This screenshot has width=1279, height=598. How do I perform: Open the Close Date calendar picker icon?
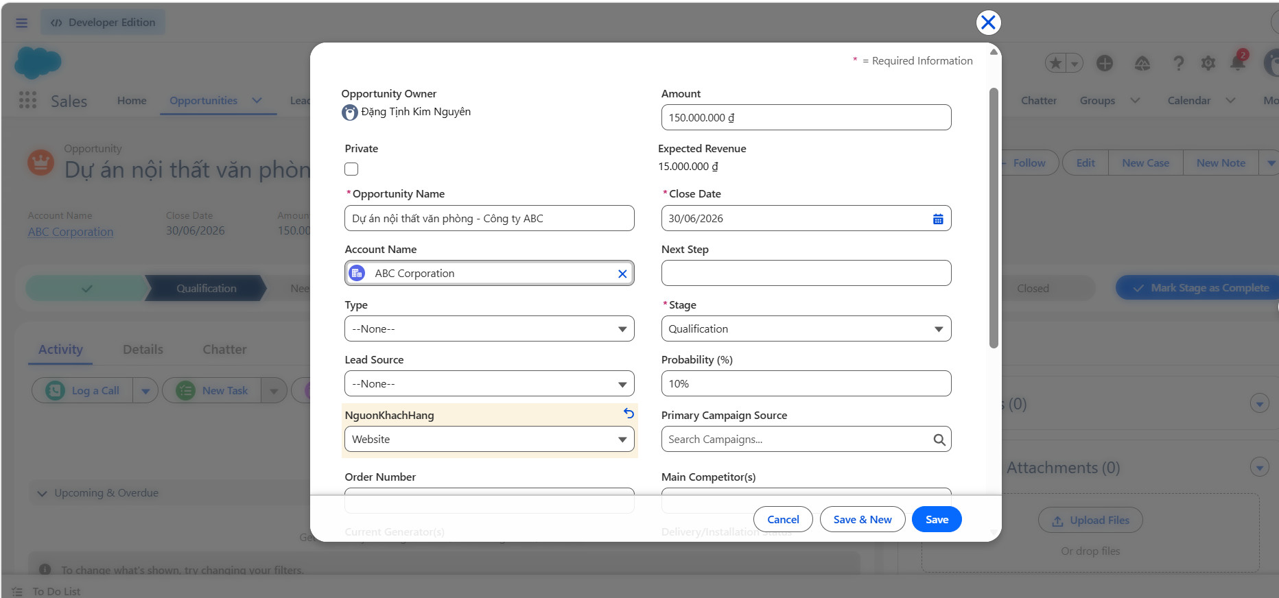click(938, 219)
